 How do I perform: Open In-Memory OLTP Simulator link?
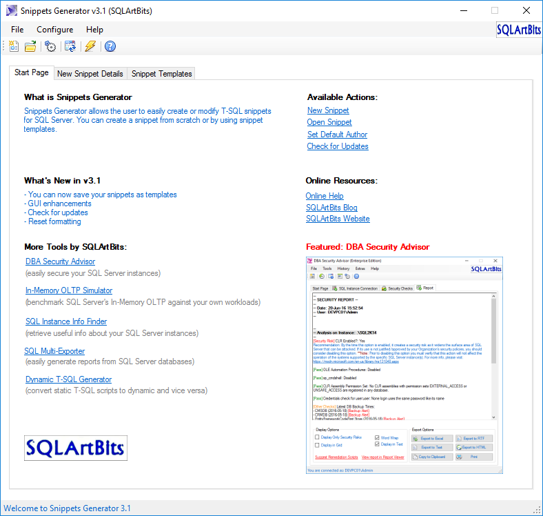click(69, 290)
